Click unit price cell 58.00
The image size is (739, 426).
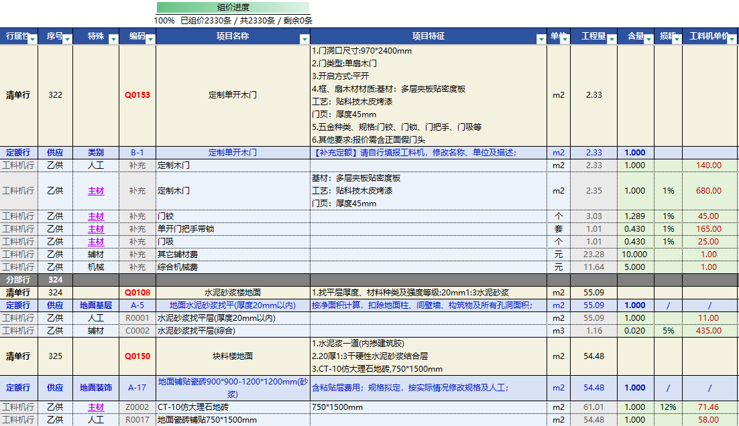pos(709,420)
